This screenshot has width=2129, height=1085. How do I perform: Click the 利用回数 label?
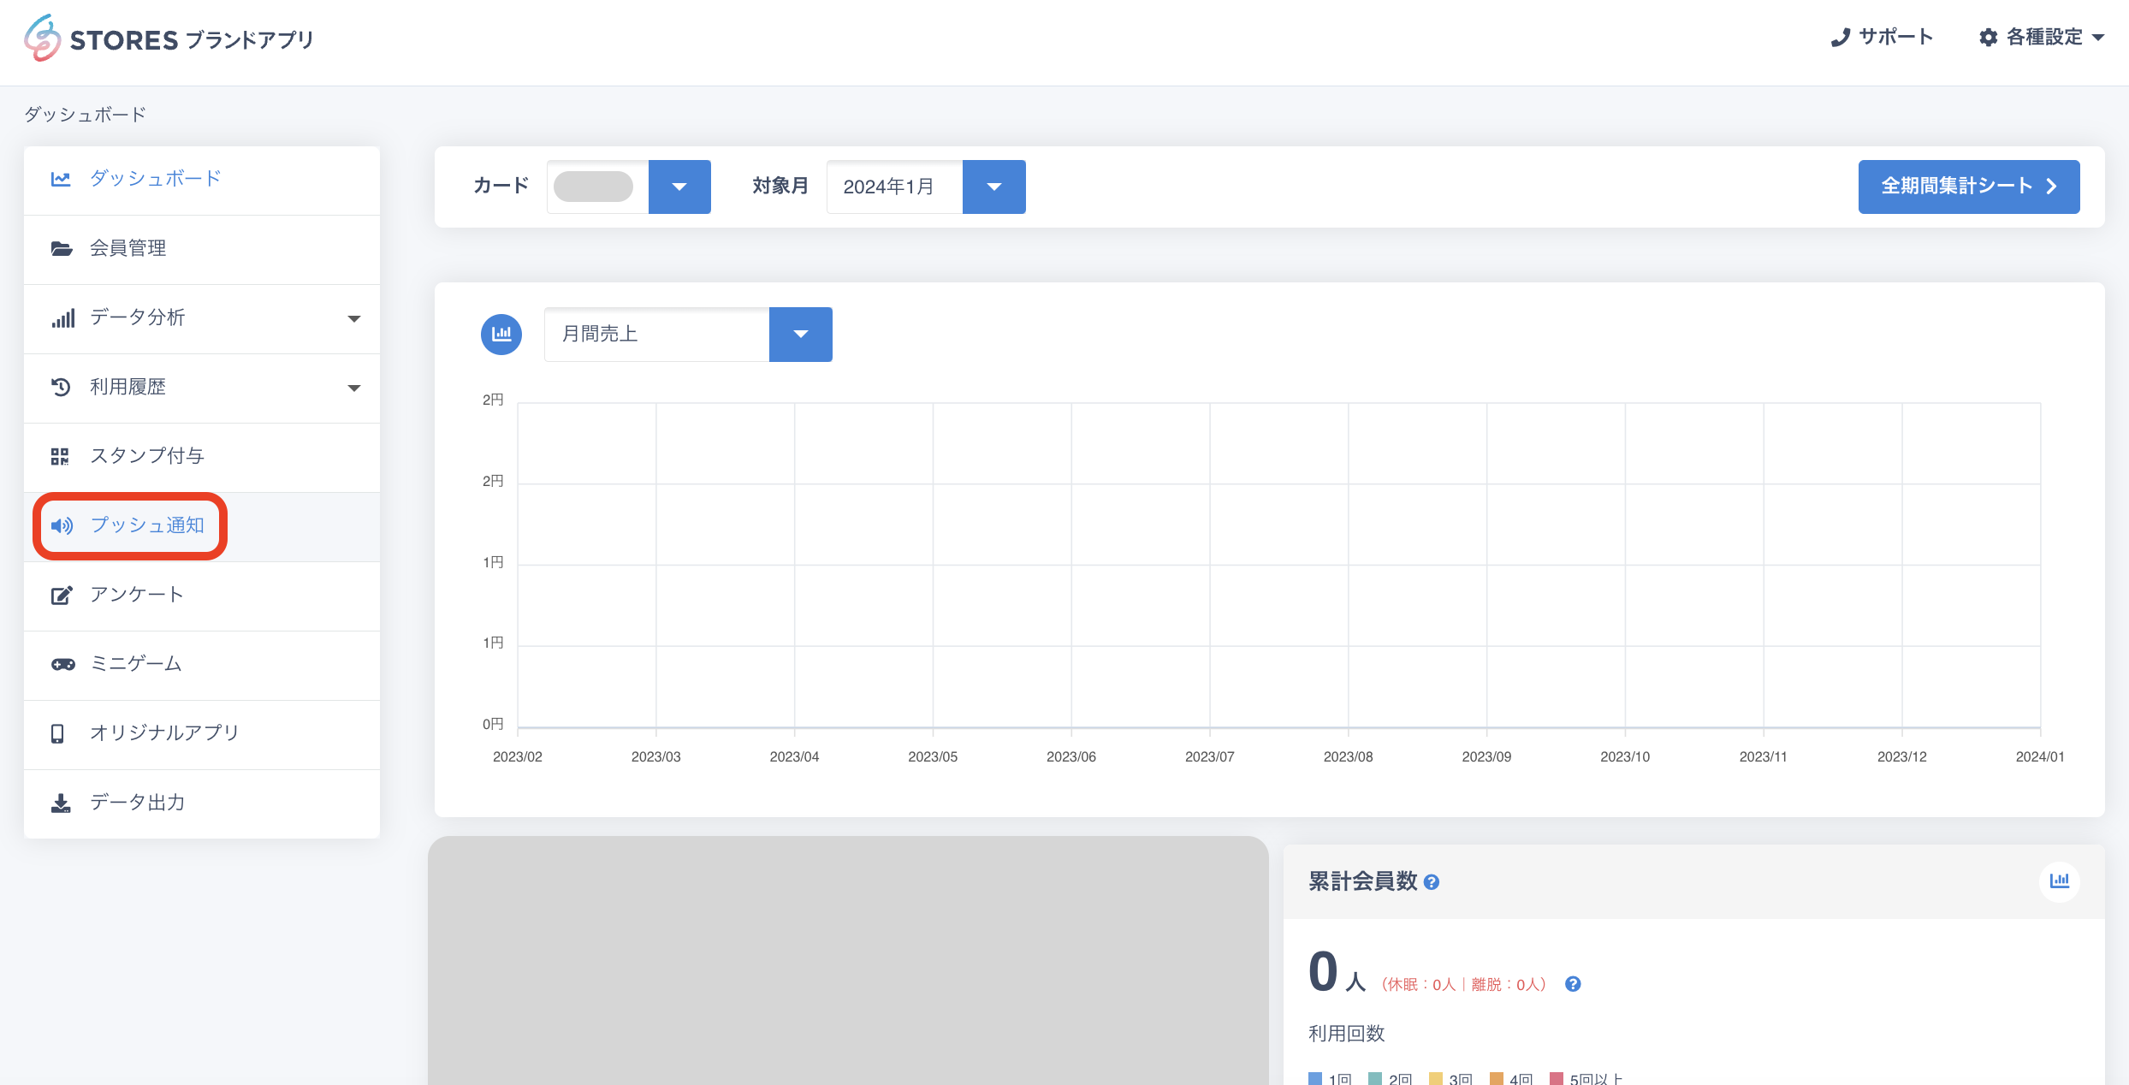[x=1347, y=1034]
